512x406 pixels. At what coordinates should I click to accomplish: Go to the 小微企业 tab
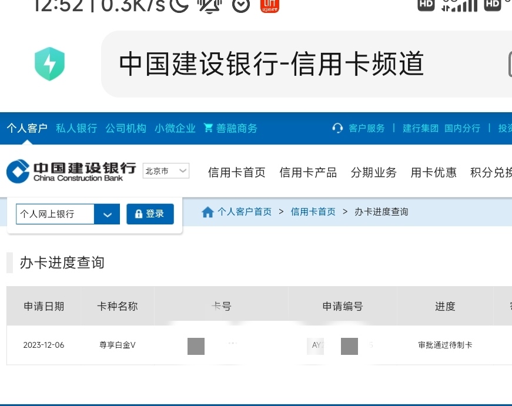[x=175, y=128]
